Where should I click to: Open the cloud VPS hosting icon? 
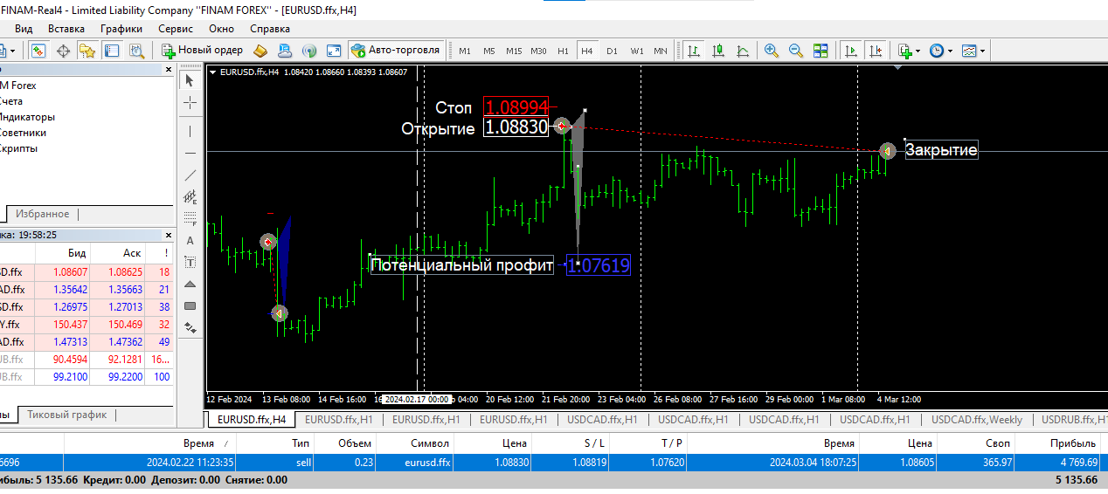point(284,51)
